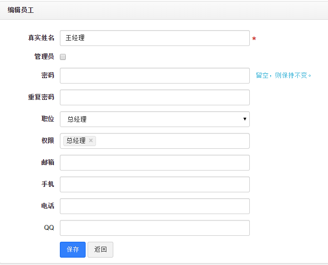Focus the 邮箱 text box
This screenshot has width=328, height=265.
pos(154,163)
